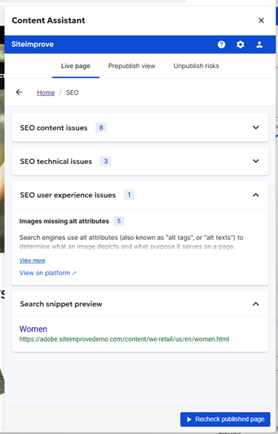Viewport: 278px width, 434px height.
Task: Click the green women.html URL text
Action: 124,339
